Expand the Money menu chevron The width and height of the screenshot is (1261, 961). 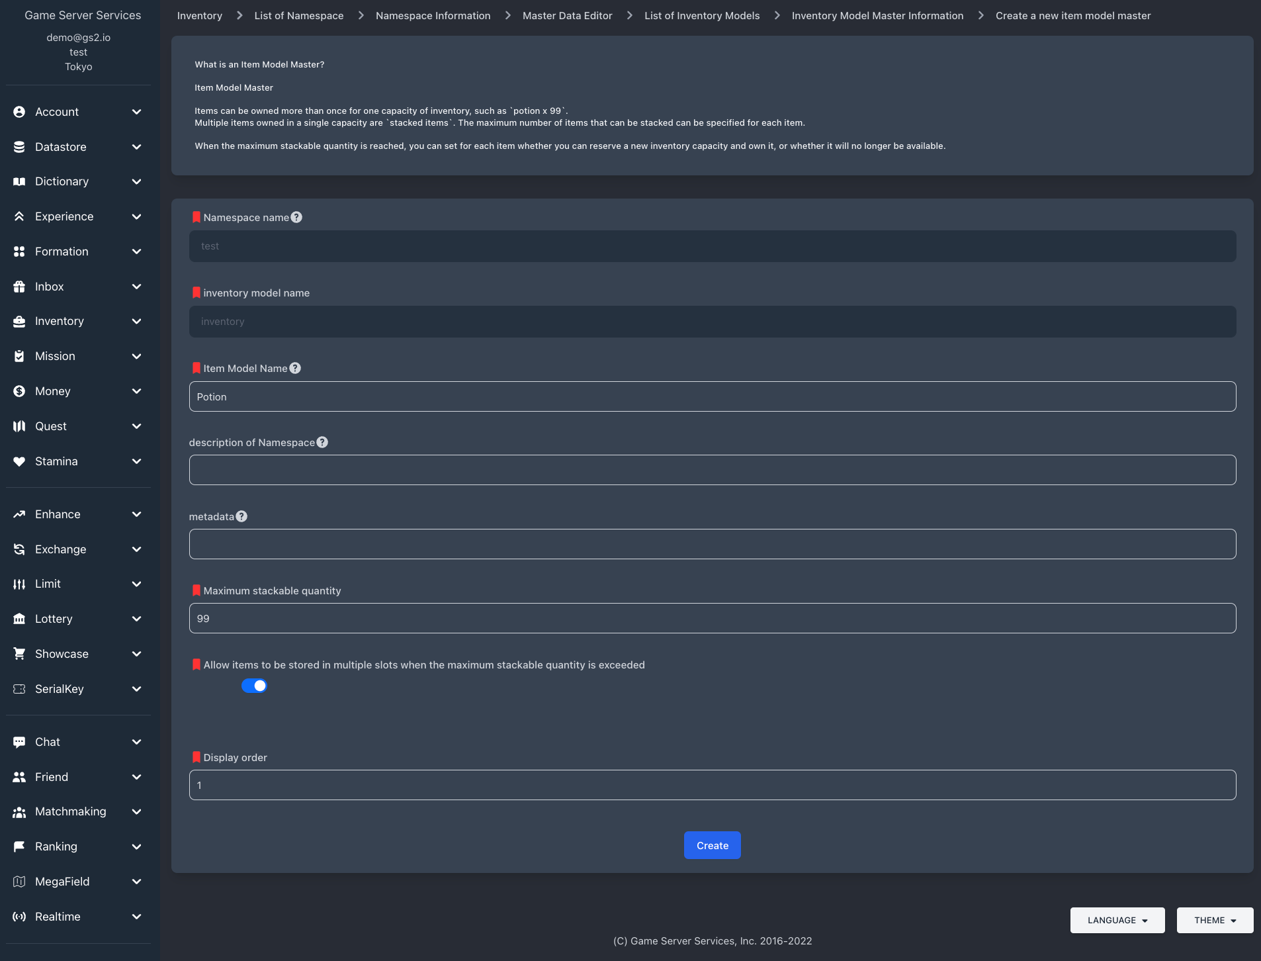coord(137,391)
